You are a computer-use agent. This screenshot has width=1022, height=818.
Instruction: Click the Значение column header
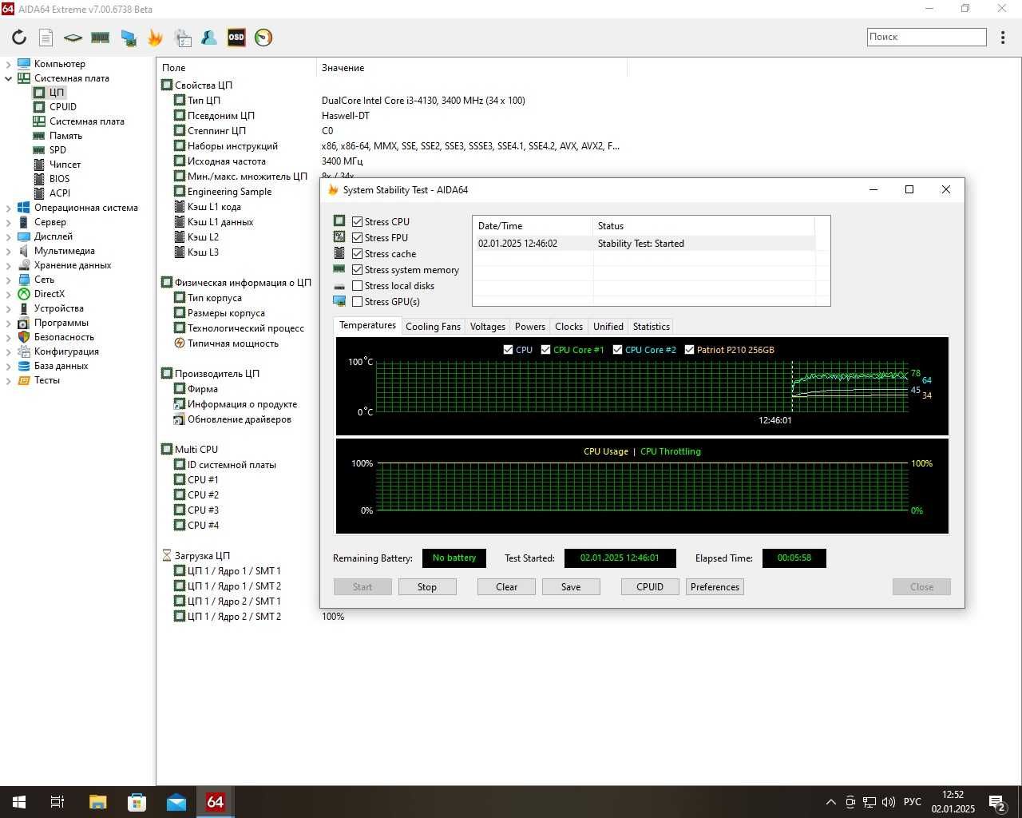coord(471,68)
